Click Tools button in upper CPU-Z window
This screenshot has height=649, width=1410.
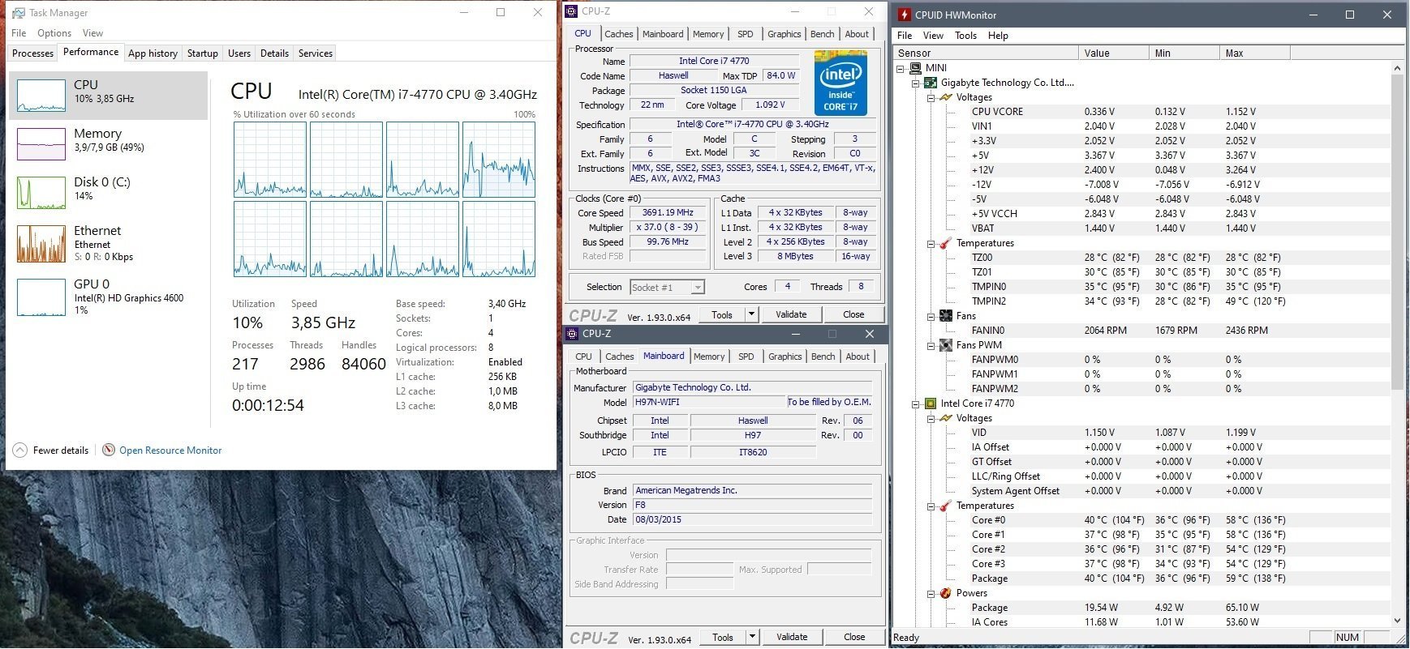722,314
